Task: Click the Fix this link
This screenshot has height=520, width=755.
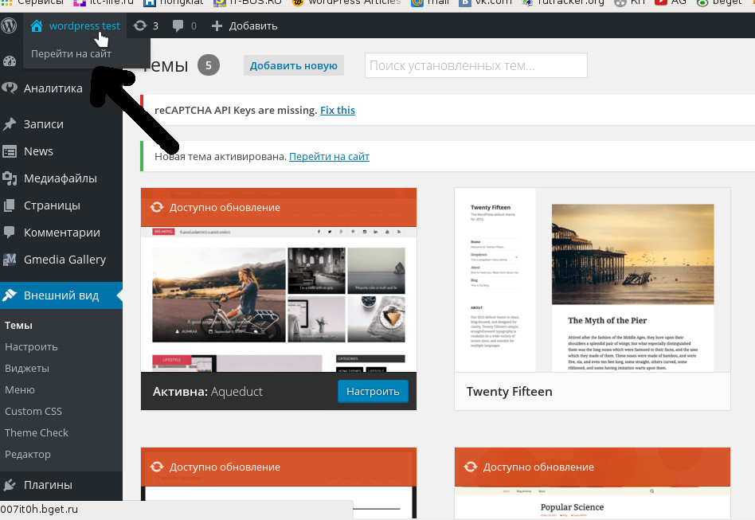Action: coord(338,110)
